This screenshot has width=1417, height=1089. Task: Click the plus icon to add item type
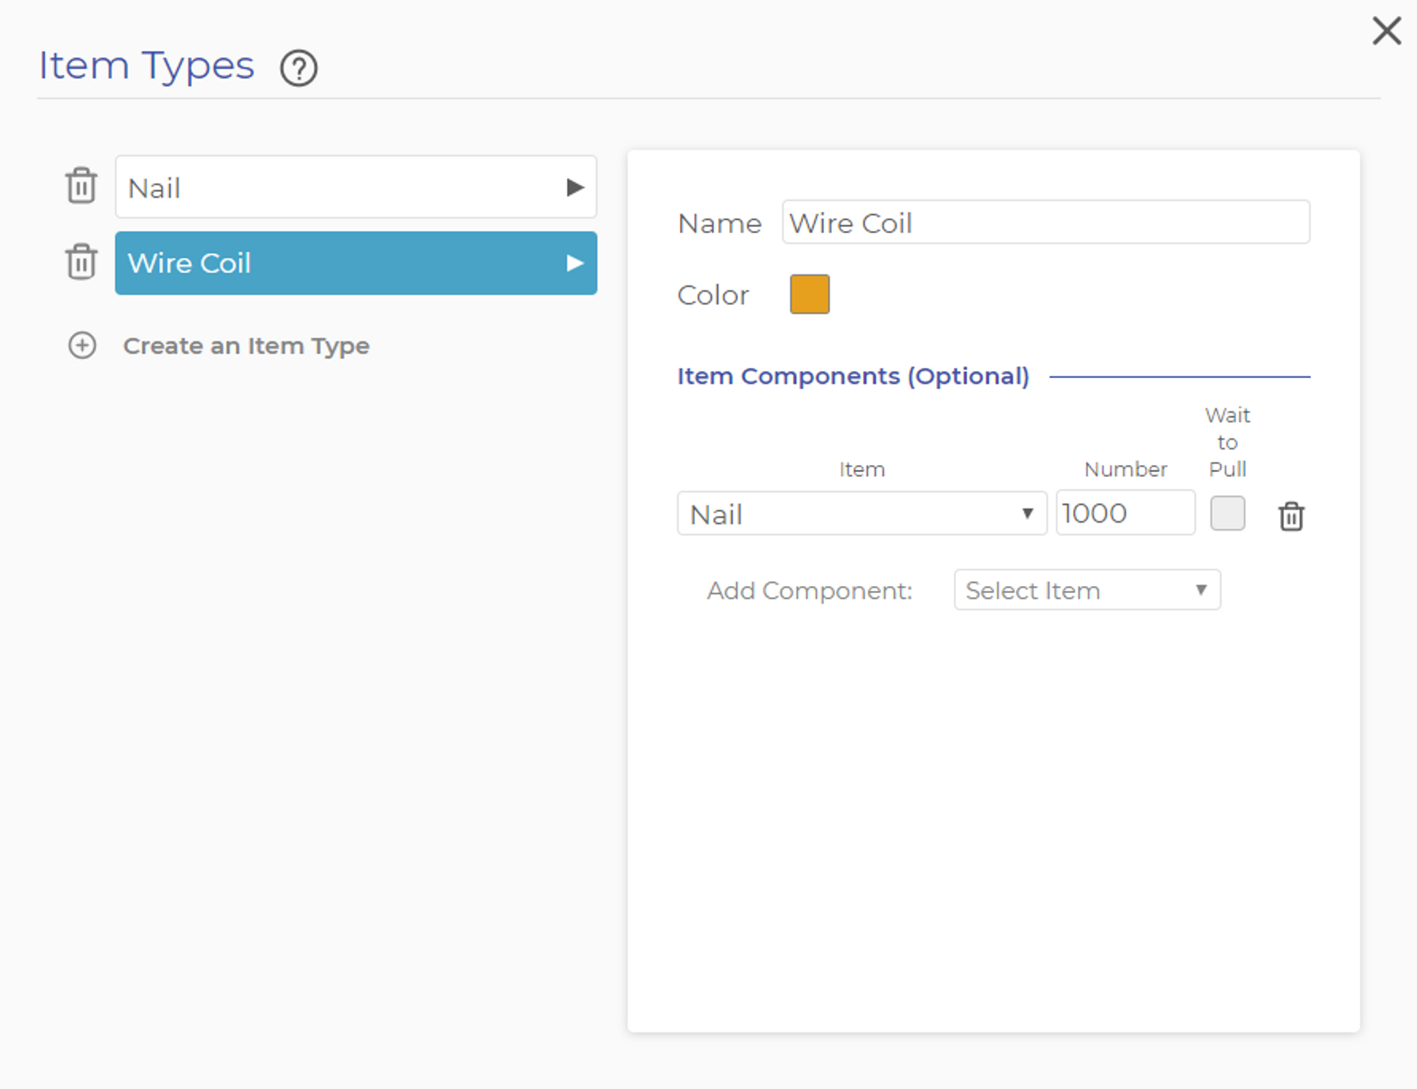click(x=82, y=346)
